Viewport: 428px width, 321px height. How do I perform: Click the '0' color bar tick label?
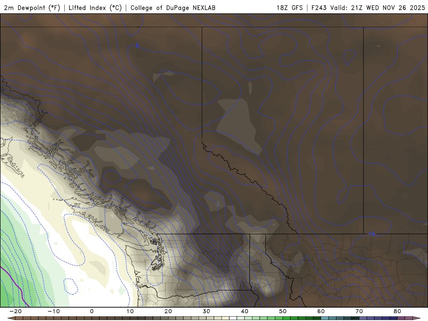[x=91, y=311]
